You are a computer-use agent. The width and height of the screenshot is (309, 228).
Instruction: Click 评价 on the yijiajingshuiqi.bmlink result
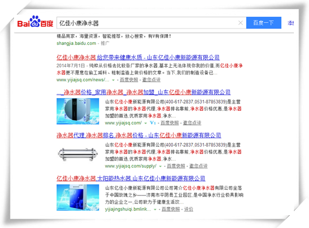[x=189, y=209]
